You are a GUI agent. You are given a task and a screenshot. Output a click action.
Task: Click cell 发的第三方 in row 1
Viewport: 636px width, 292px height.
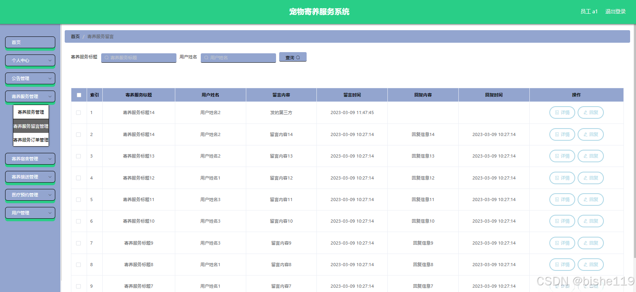tap(281, 112)
